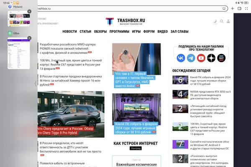Click the КАК УСТРОЕН ИНТЕРНЕТ heading
This screenshot has height=167, width=251.
136,143
